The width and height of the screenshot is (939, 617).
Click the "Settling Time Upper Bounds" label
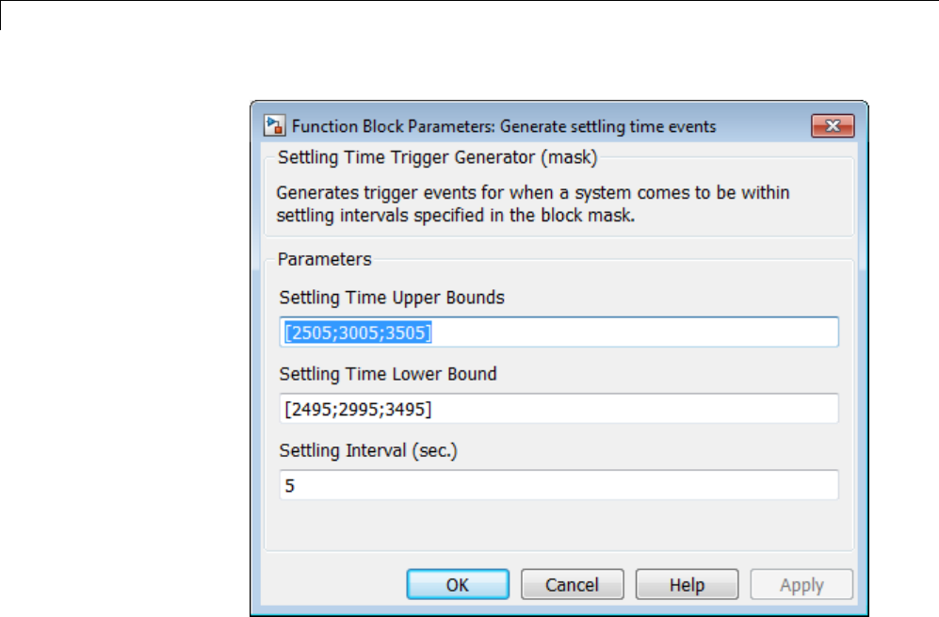click(x=392, y=298)
